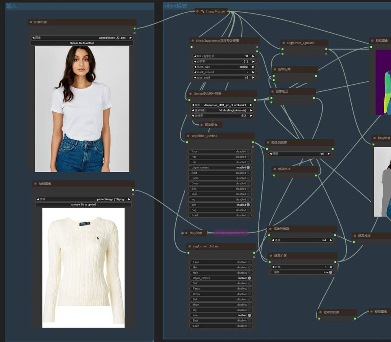This screenshot has width=391, height=342.
Task: Click the 扩展 value field showing 8
Action: coord(302,267)
